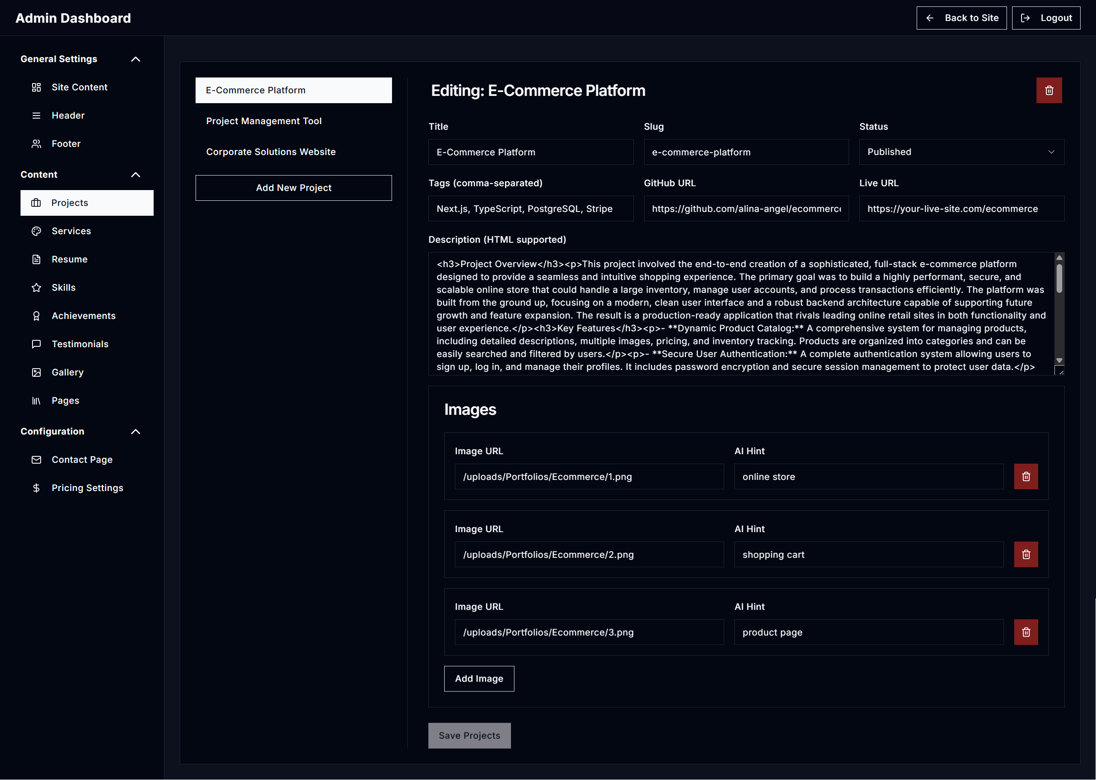Image resolution: width=1096 pixels, height=780 pixels.
Task: Open Services in the sidebar menu
Action: 71,231
